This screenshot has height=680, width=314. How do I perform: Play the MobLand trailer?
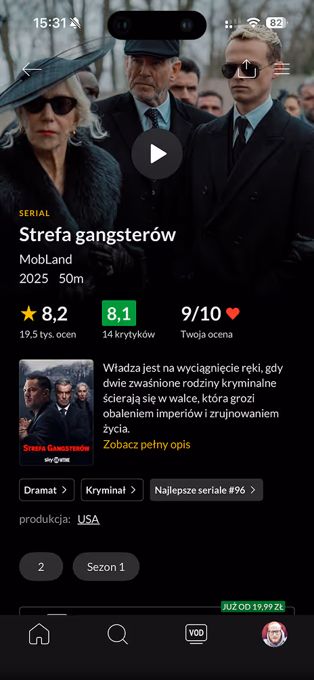pyautogui.click(x=157, y=154)
